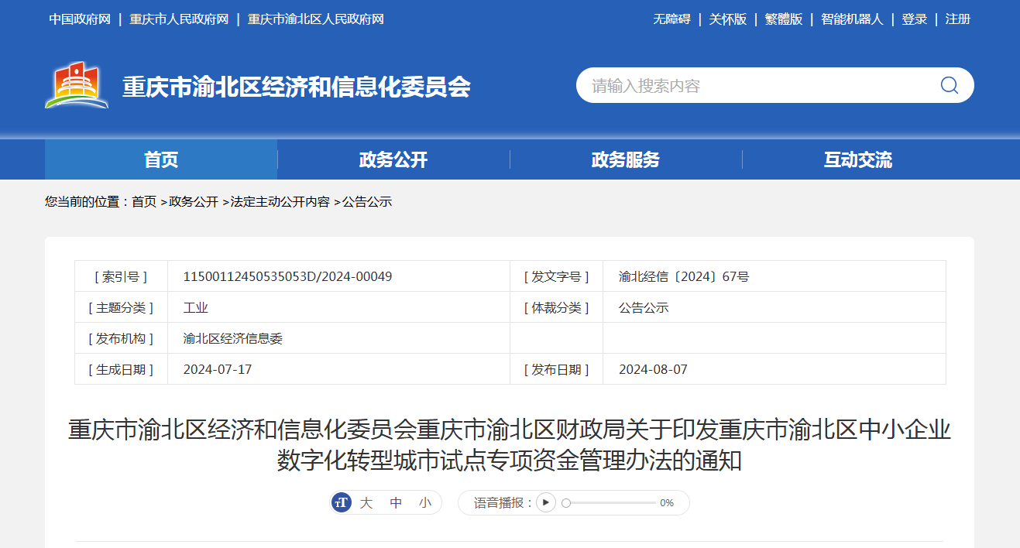
Task: Enable 无障碍 accessibility mode
Action: [x=671, y=19]
